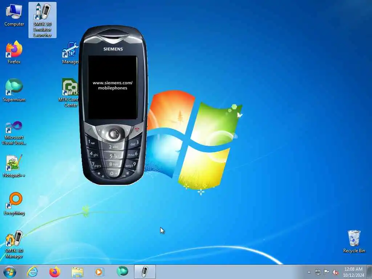Launch Firefox from the taskbar
This screenshot has width=372, height=279.
(55, 272)
